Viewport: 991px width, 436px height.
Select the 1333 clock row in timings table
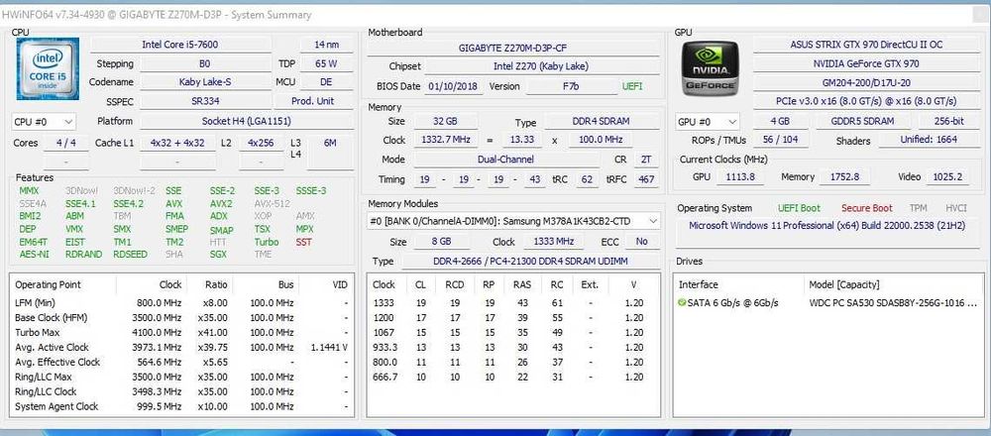[x=513, y=303]
